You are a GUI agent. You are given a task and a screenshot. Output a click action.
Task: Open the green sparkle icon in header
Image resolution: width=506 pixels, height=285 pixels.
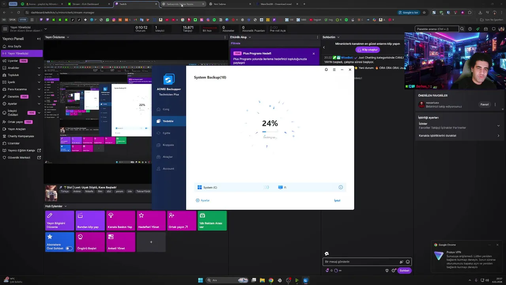click(478, 29)
